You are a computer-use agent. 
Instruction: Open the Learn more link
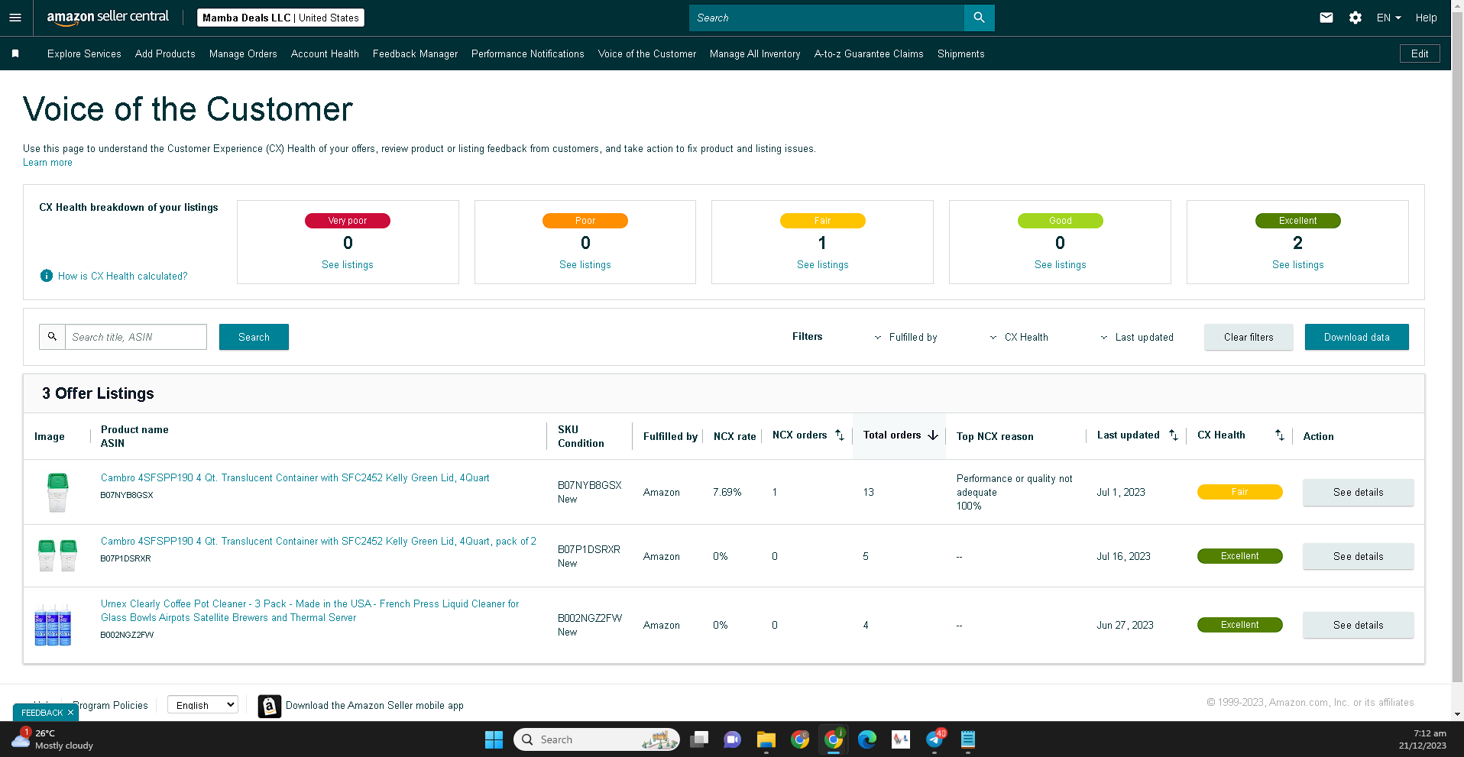click(47, 162)
